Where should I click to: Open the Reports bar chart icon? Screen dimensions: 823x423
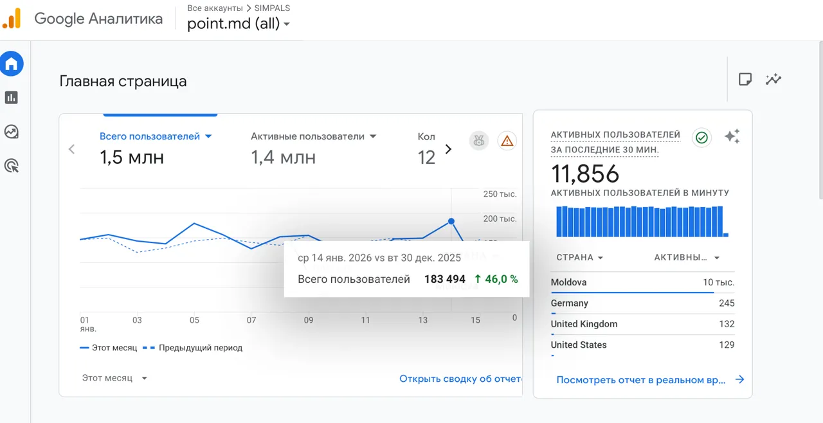(12, 98)
